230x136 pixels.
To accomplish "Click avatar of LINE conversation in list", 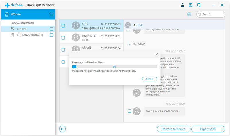I will pyautogui.click(x=76, y=26).
